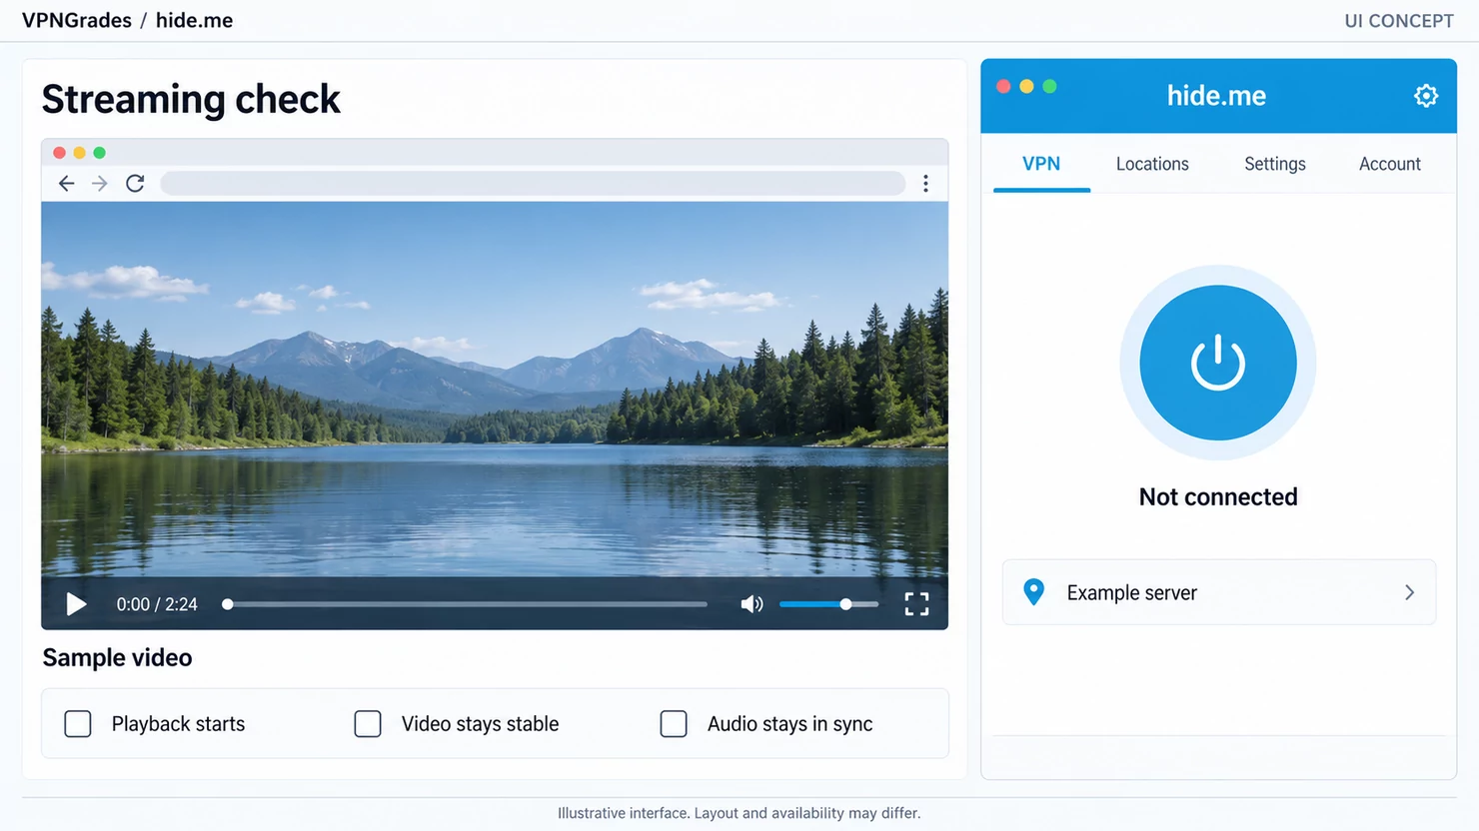The width and height of the screenshot is (1479, 831).
Task: Click the sample video landscape frame
Action: tap(495, 390)
